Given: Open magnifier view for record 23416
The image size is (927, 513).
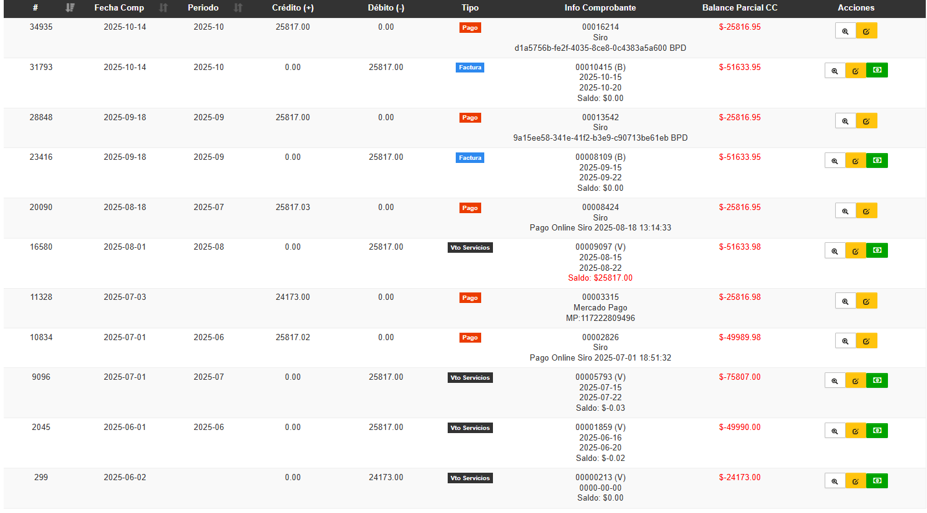Looking at the screenshot, I should coord(835,161).
